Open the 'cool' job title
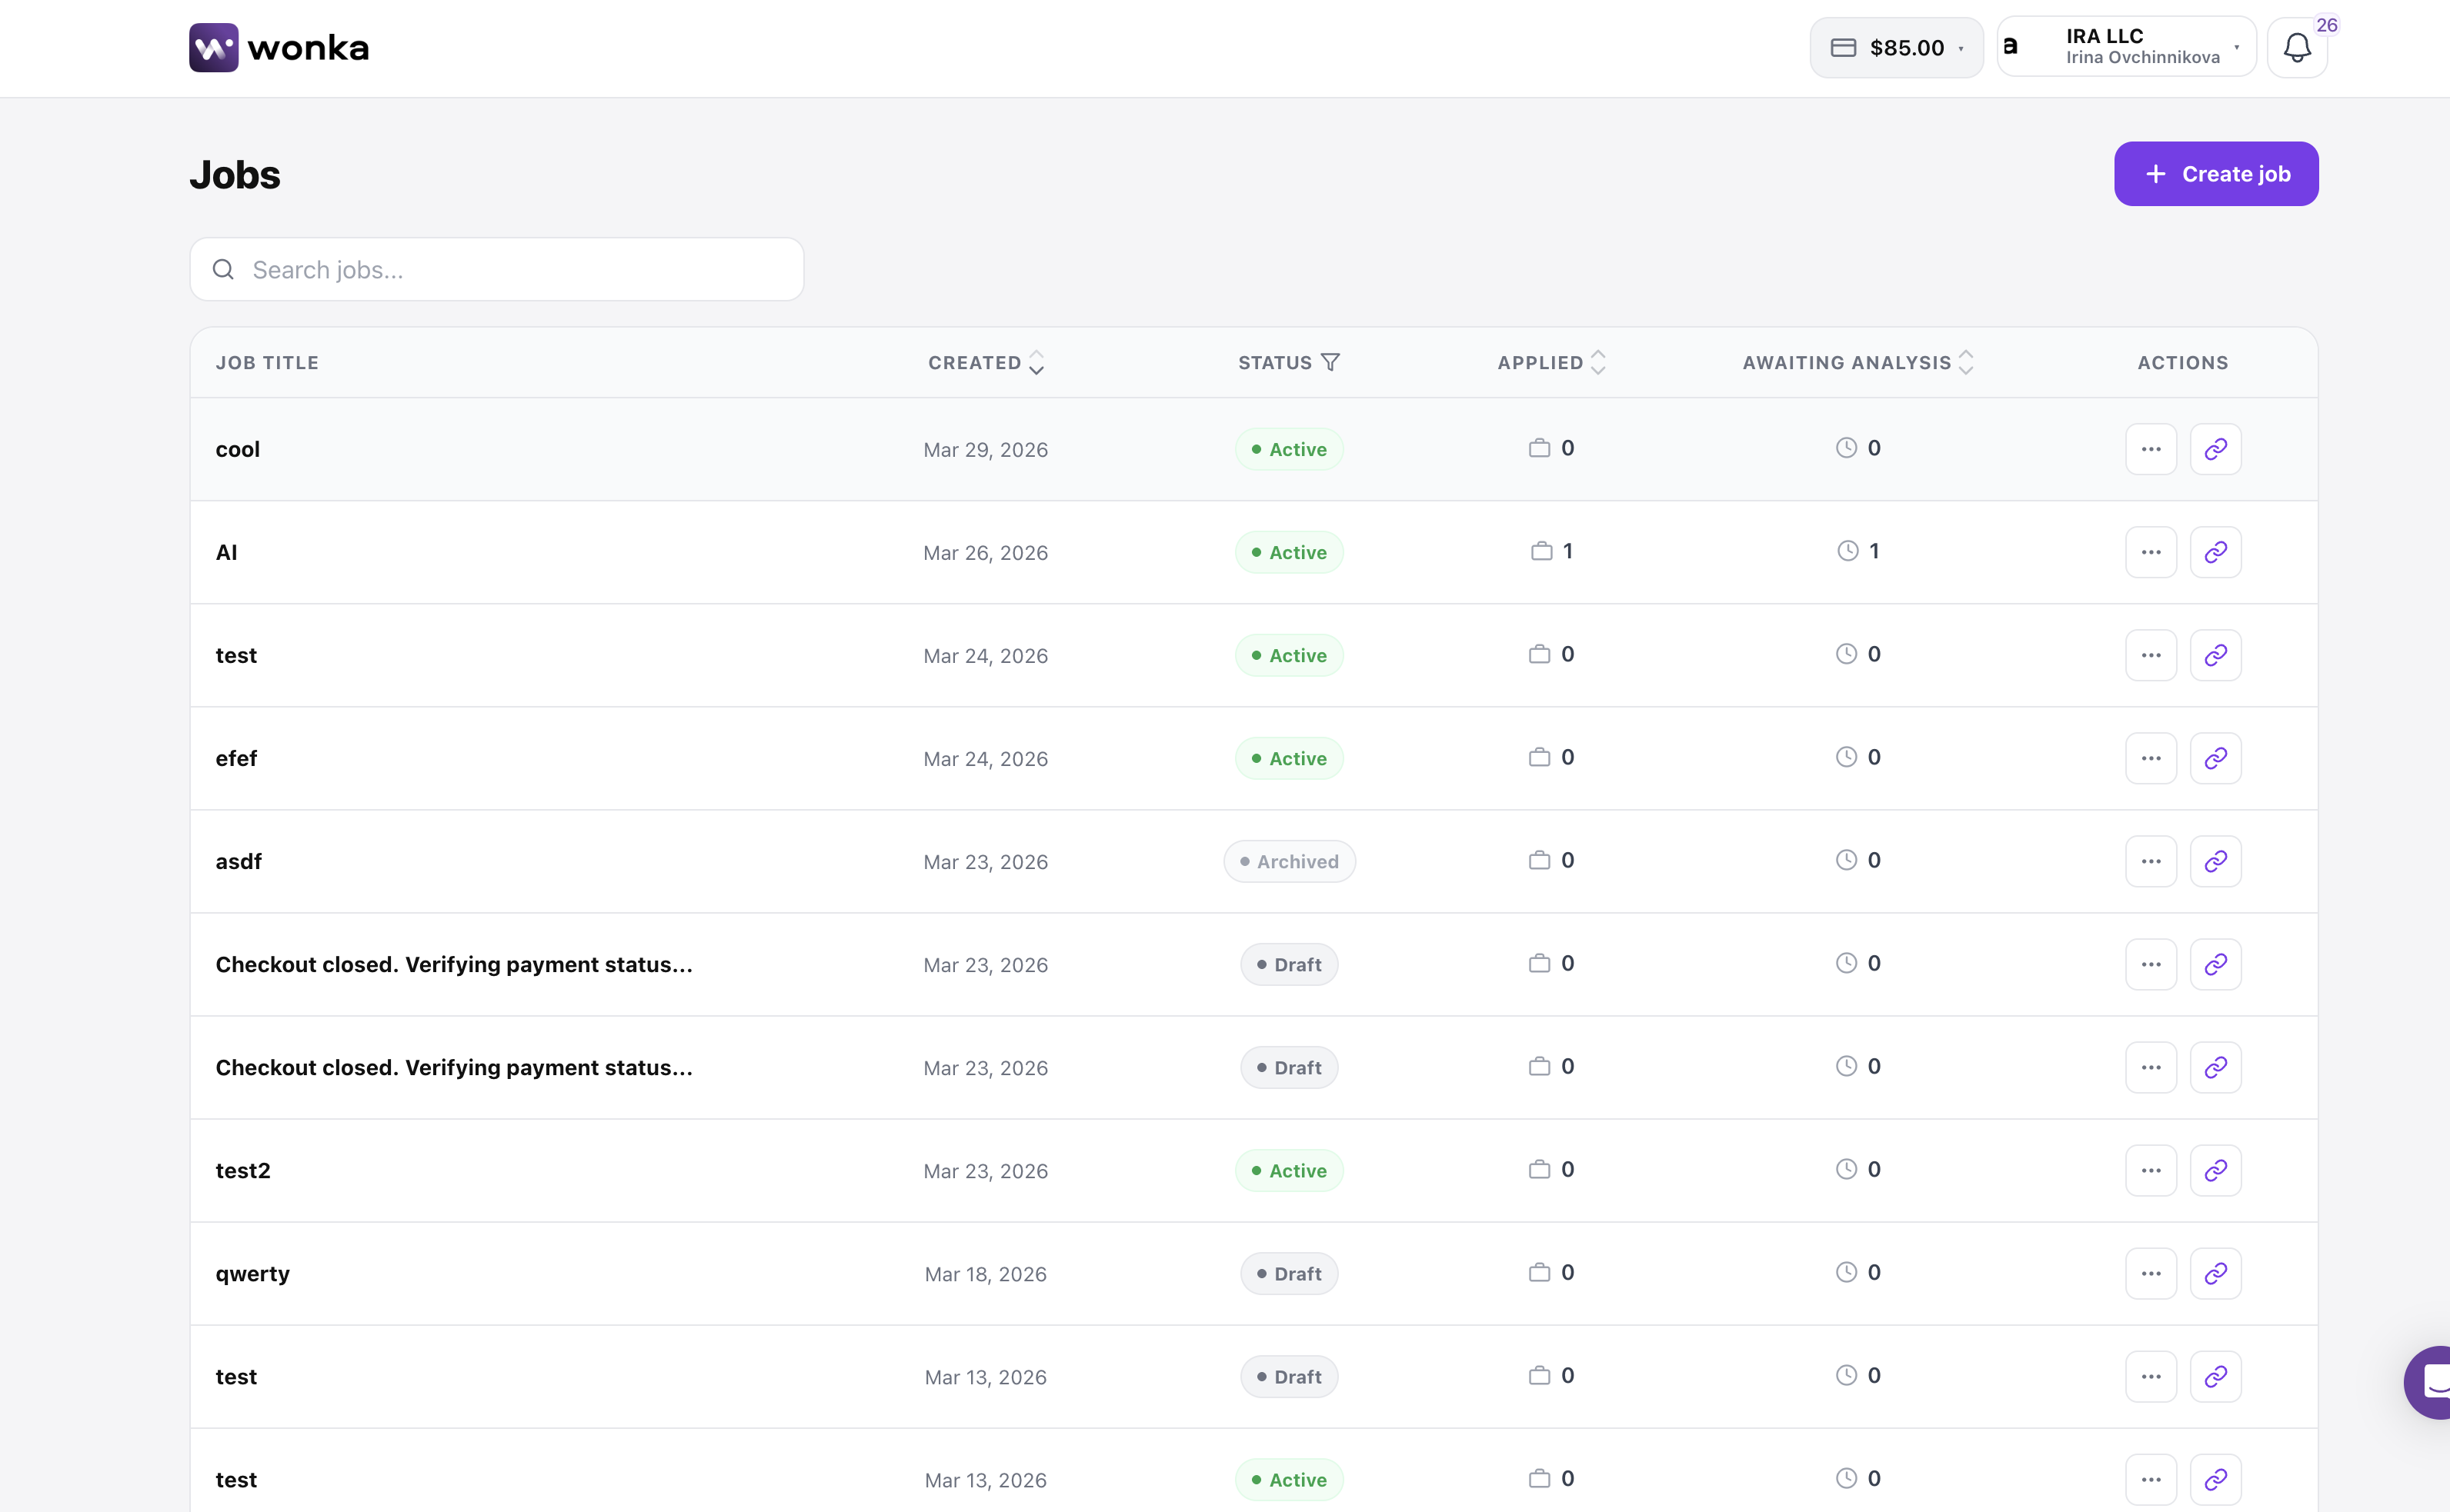 click(238, 449)
